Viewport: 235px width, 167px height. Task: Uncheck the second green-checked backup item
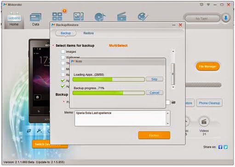63,86
